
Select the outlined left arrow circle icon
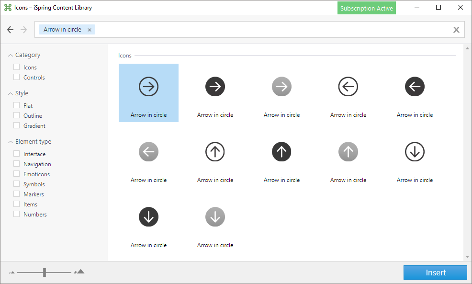click(x=348, y=87)
